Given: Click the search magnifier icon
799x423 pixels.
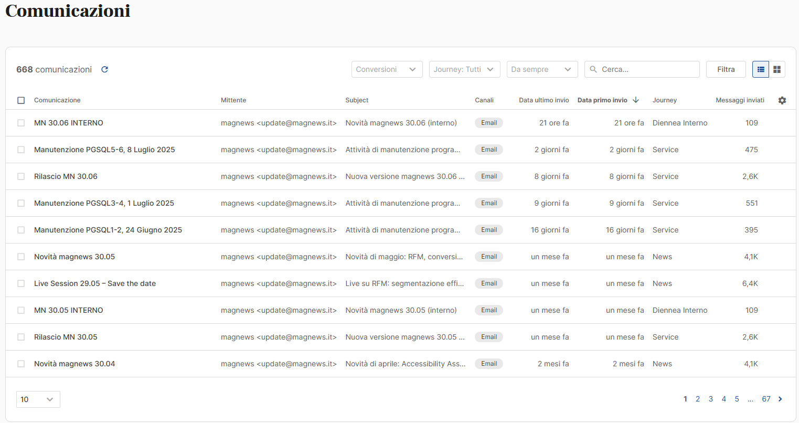Looking at the screenshot, I should (593, 69).
